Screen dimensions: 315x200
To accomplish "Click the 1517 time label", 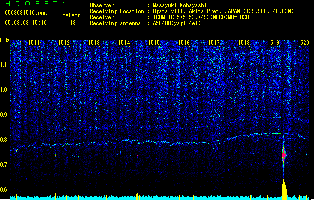I will click(x=214, y=43).
